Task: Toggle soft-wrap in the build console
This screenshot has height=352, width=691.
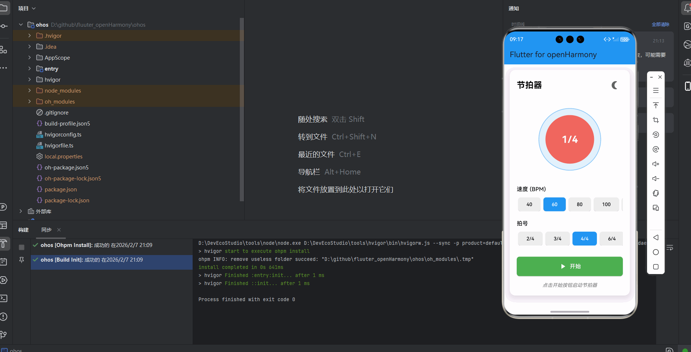Action: (x=670, y=248)
